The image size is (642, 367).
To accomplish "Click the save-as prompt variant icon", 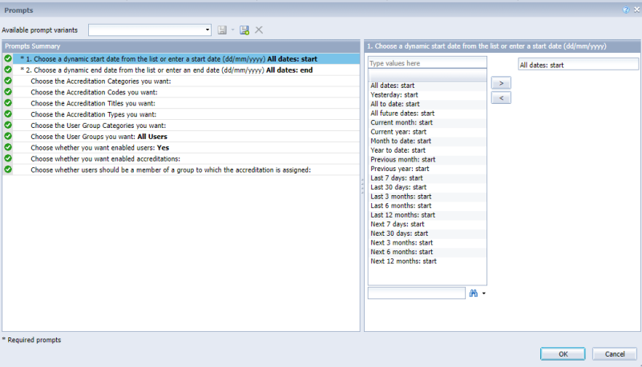I will coord(244,30).
